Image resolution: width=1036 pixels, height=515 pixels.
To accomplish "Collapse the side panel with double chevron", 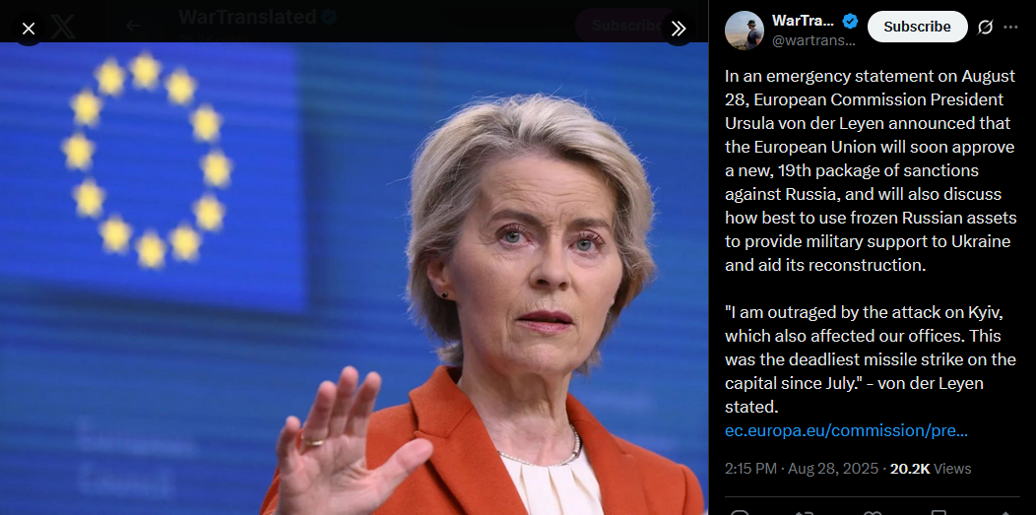I will pyautogui.click(x=679, y=29).
